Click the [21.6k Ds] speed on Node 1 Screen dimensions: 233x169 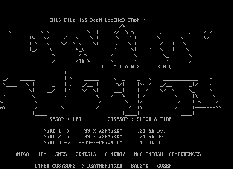[x=151, y=131]
